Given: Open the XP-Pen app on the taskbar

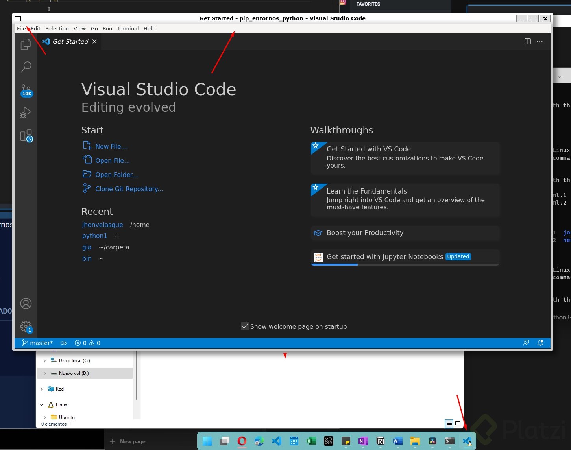Looking at the screenshot, I should pos(329,441).
